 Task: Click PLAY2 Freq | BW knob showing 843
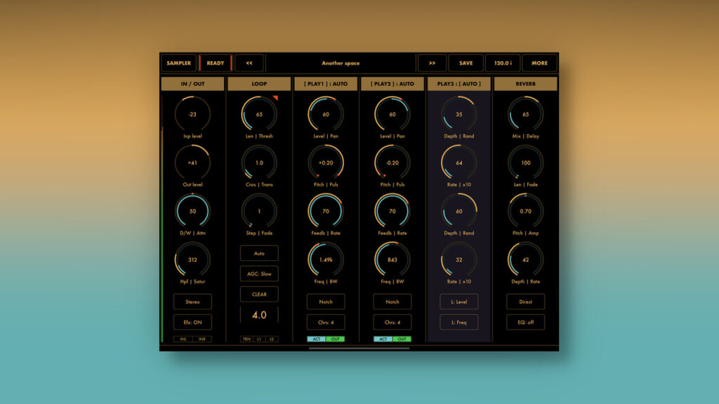(x=393, y=260)
